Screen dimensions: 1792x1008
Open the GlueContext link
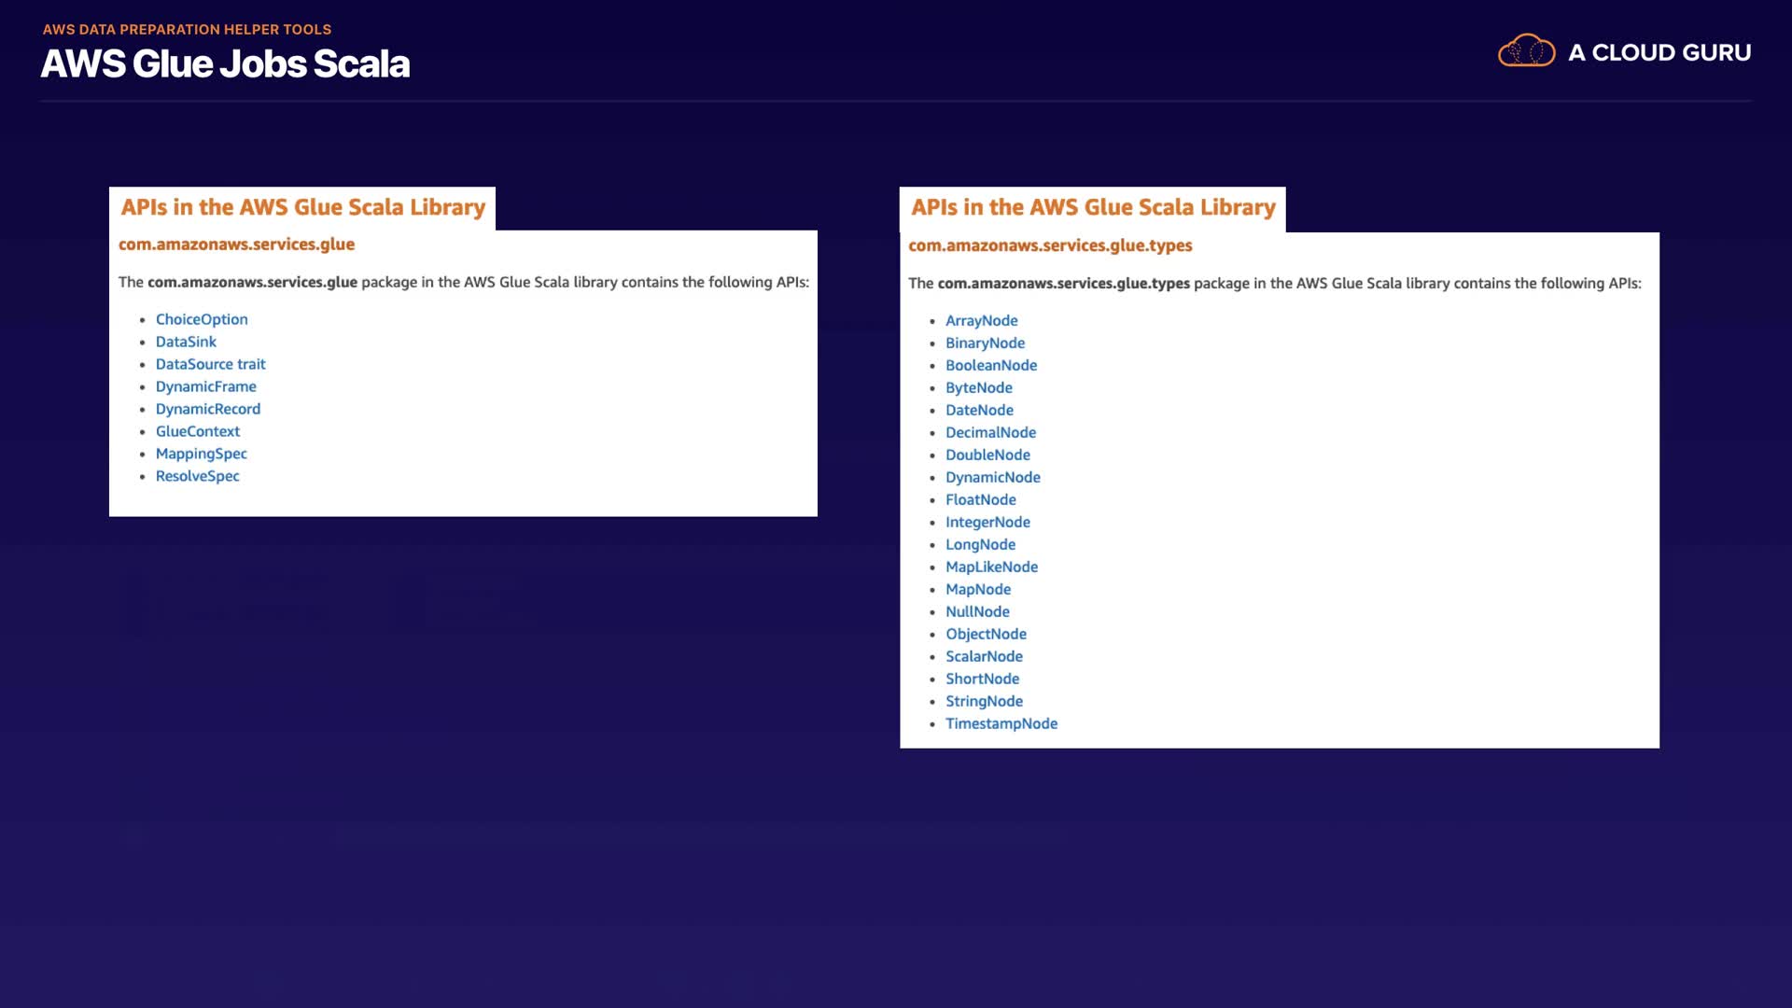(197, 431)
